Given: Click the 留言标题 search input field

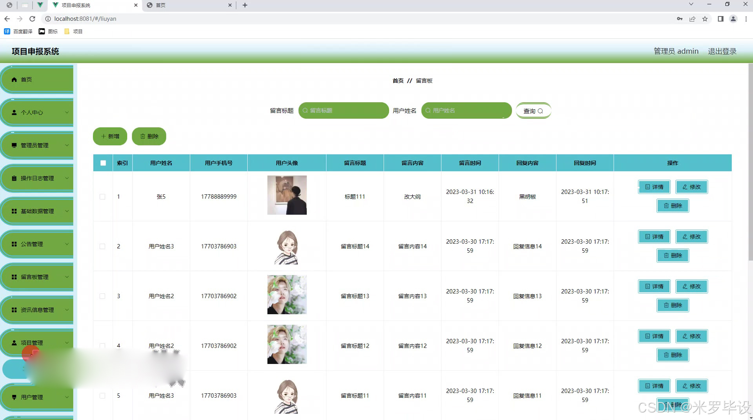Looking at the screenshot, I should pos(344,110).
